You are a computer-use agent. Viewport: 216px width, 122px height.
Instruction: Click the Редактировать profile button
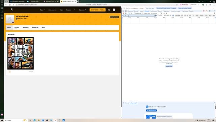pyautogui.click(x=114, y=17)
